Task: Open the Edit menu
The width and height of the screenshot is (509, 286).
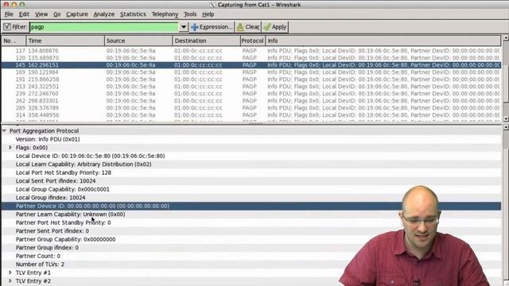Action: pyautogui.click(x=24, y=14)
